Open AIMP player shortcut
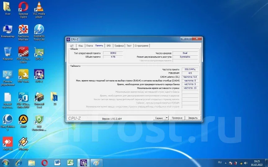 [23, 121]
